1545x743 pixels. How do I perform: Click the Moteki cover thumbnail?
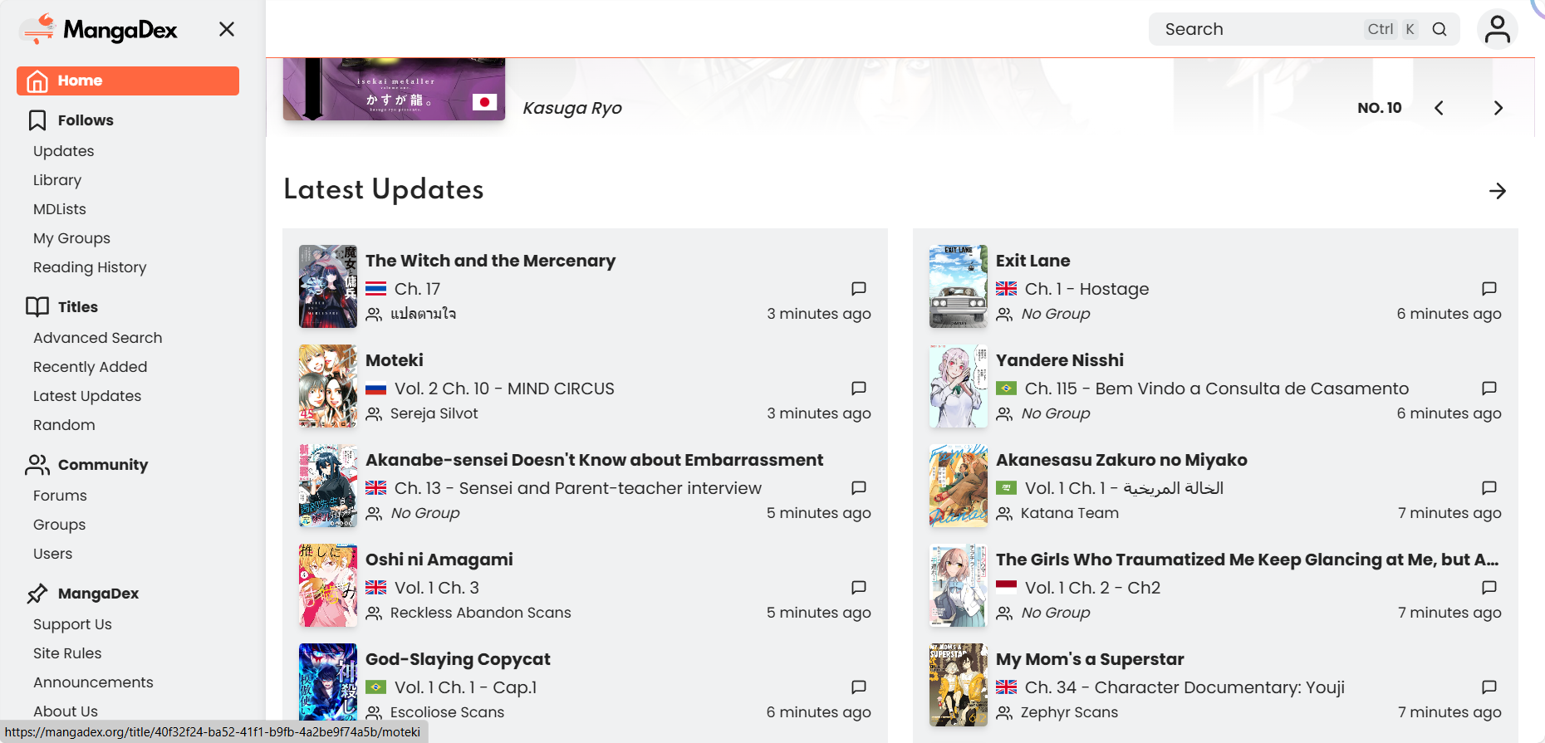tap(328, 386)
